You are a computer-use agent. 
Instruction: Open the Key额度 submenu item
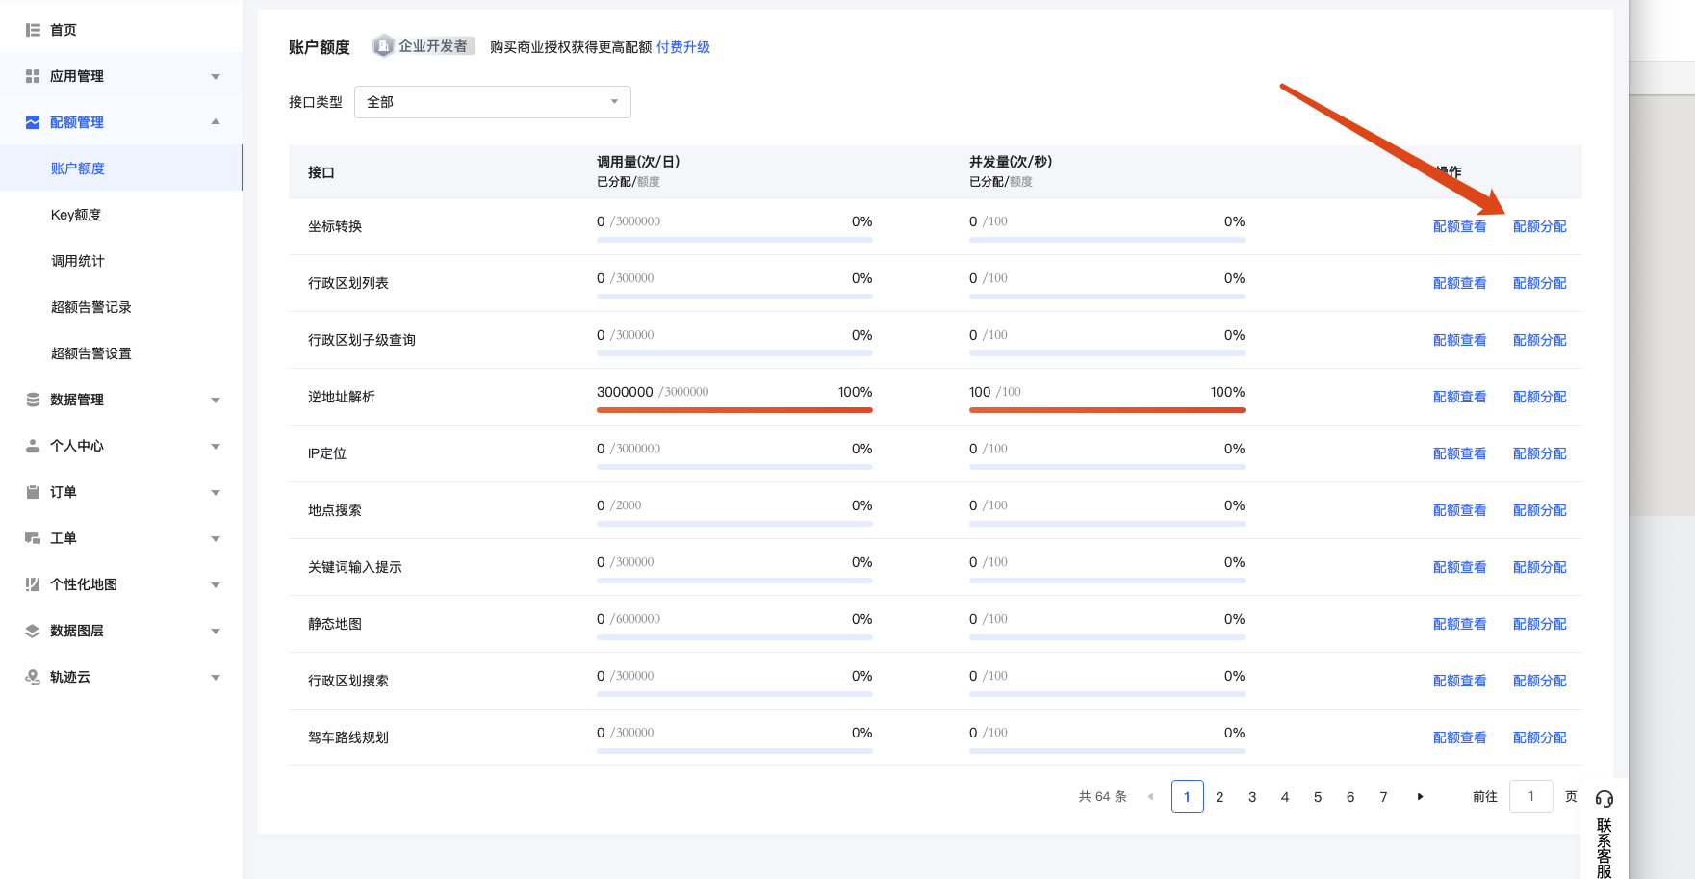(76, 215)
